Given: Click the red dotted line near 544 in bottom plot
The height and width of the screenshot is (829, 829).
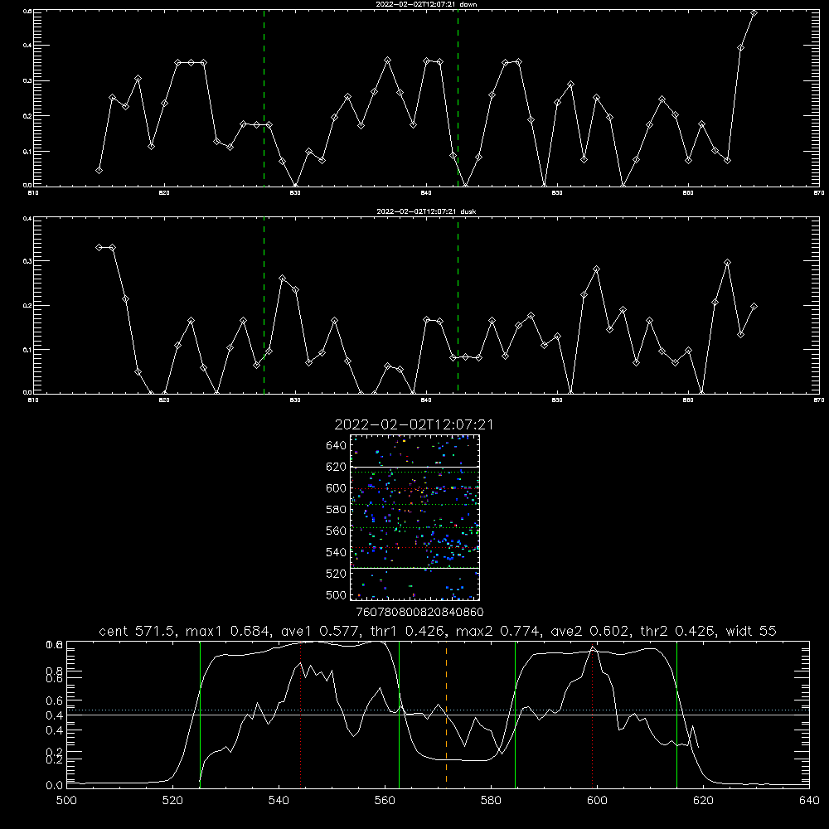Looking at the screenshot, I should tap(300, 715).
